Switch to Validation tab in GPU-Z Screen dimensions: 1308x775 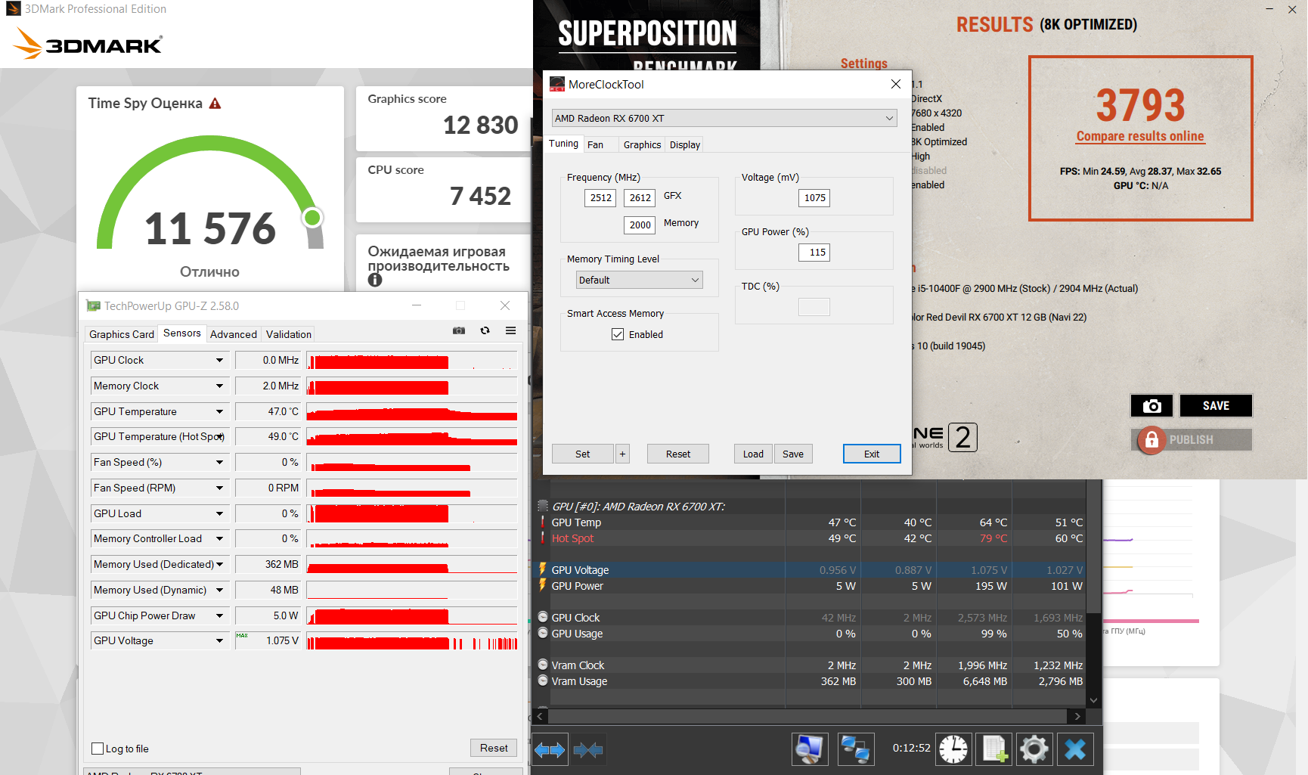(x=289, y=334)
